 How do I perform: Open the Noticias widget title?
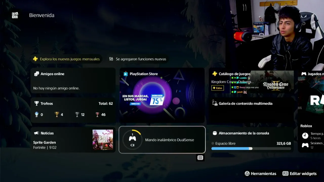click(x=47, y=133)
